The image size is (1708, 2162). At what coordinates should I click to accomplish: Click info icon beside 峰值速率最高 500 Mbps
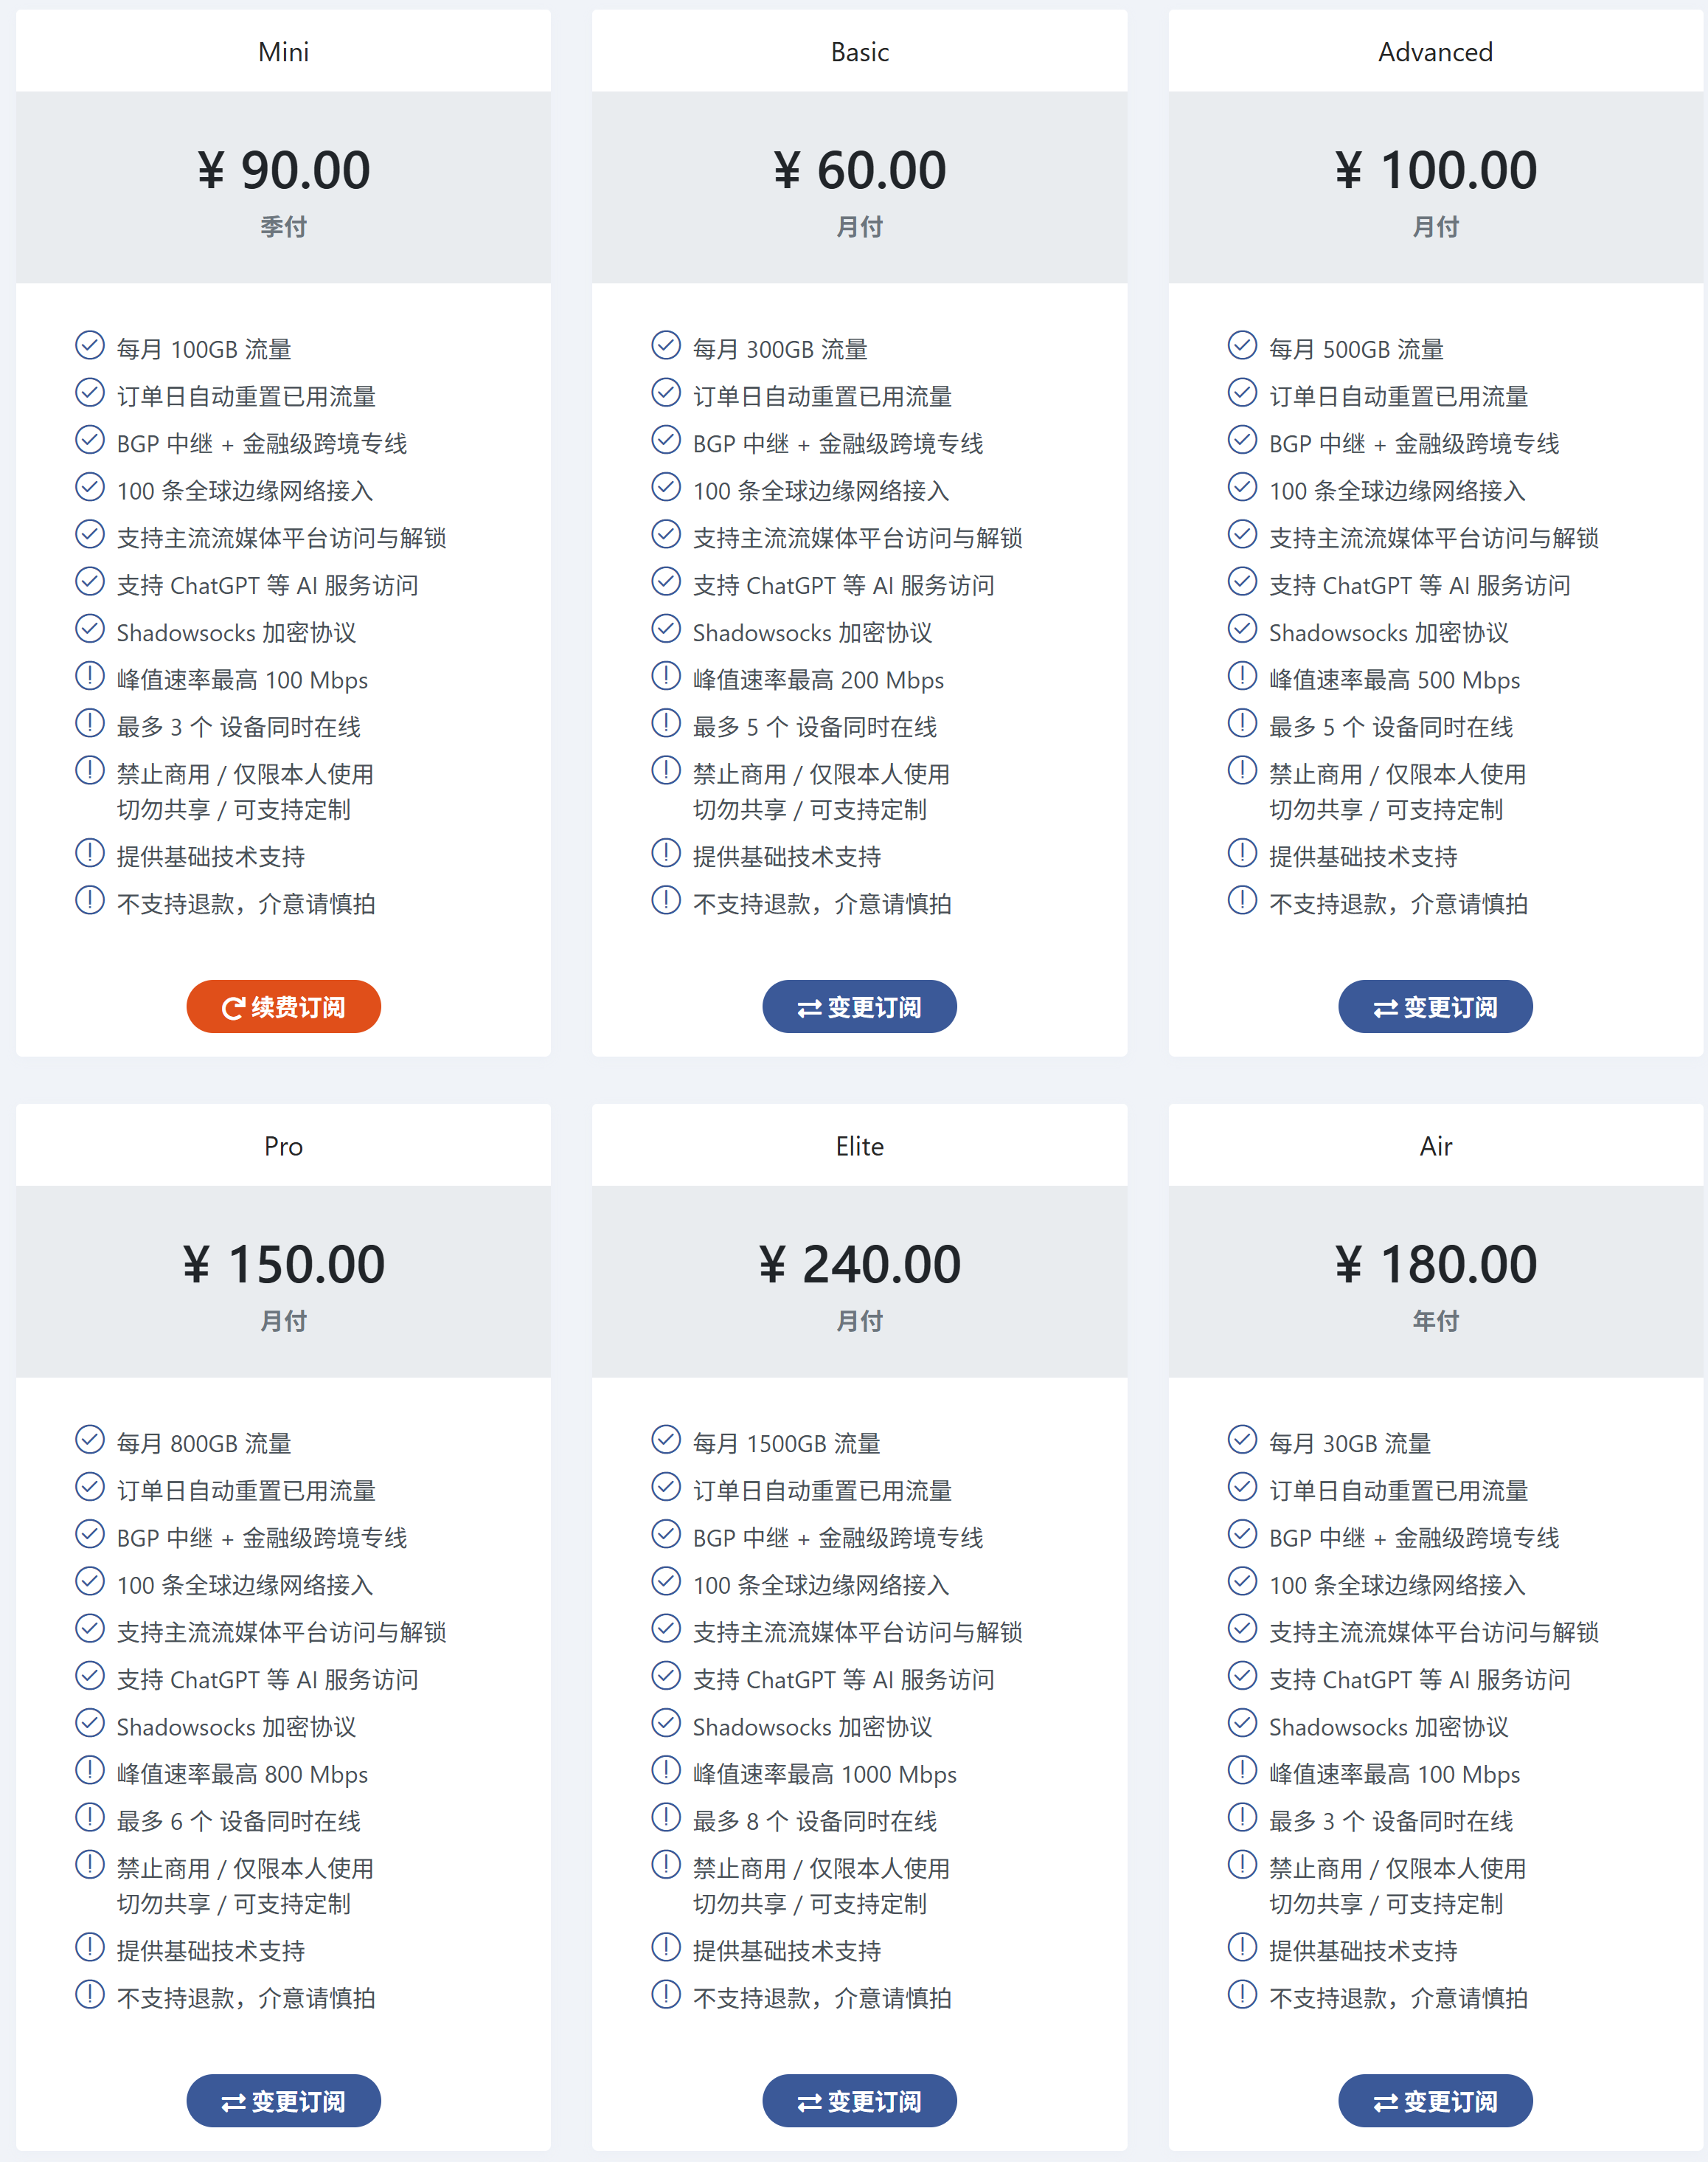[x=1242, y=675]
